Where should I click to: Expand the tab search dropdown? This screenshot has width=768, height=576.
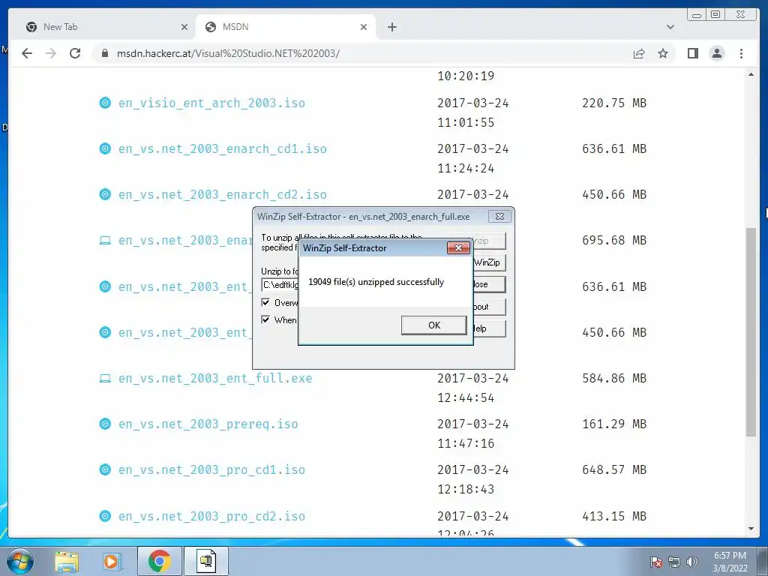(670, 27)
